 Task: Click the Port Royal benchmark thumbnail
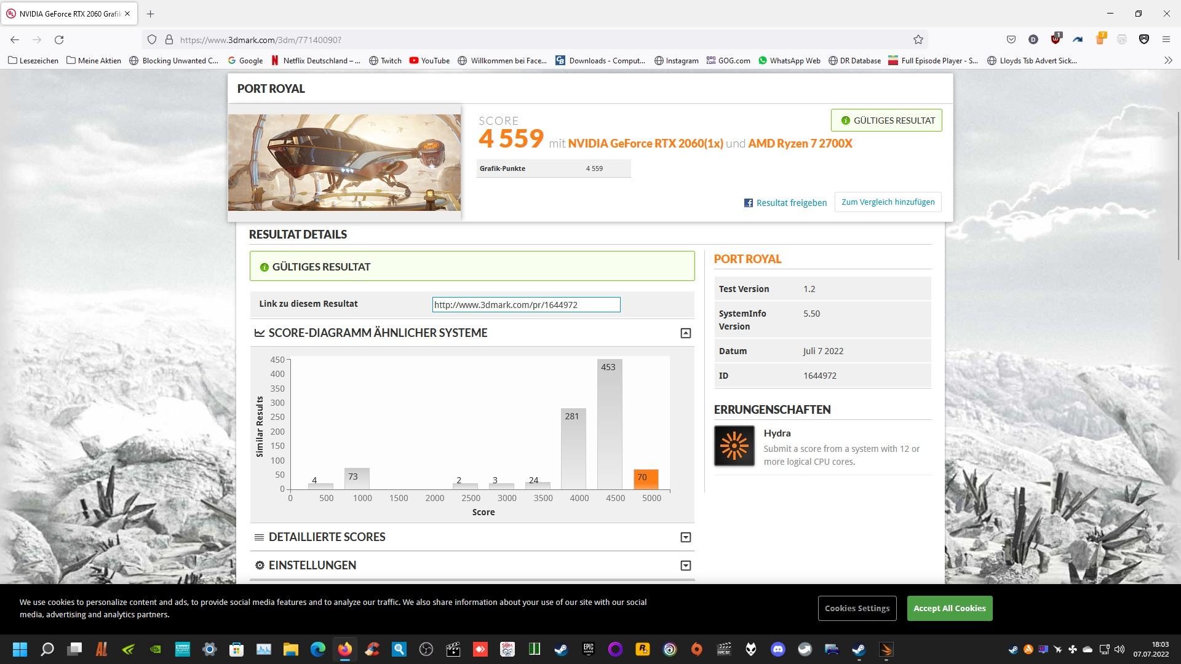pos(344,162)
